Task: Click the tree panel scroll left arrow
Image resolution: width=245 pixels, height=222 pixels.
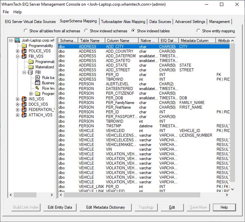Action: click(11, 195)
